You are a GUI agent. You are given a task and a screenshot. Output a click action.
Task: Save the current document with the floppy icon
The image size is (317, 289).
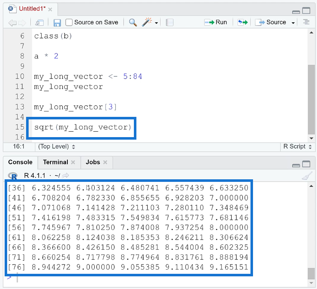[x=57, y=22]
